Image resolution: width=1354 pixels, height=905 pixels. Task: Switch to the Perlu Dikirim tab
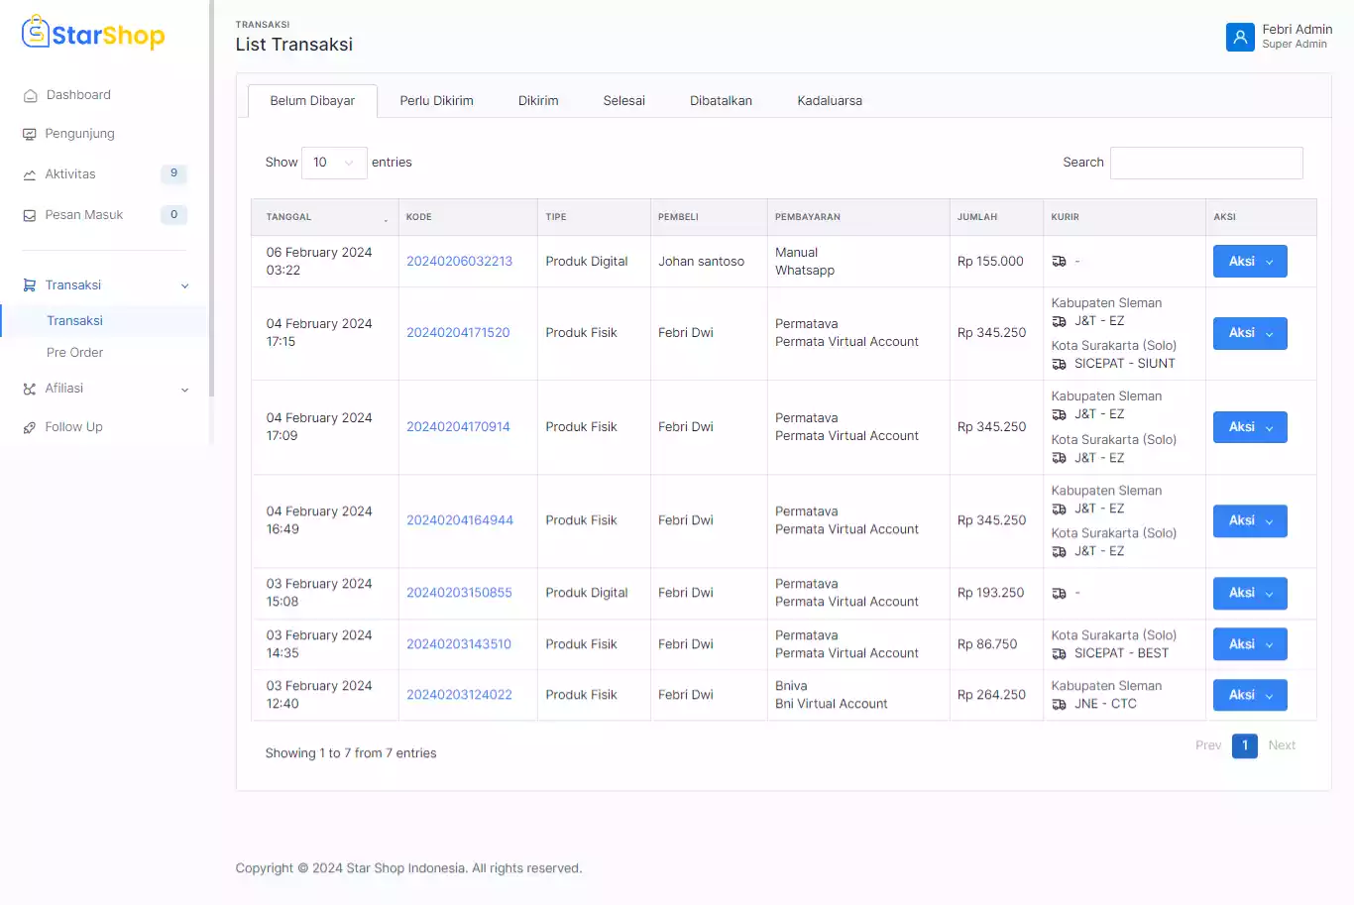[x=436, y=101]
